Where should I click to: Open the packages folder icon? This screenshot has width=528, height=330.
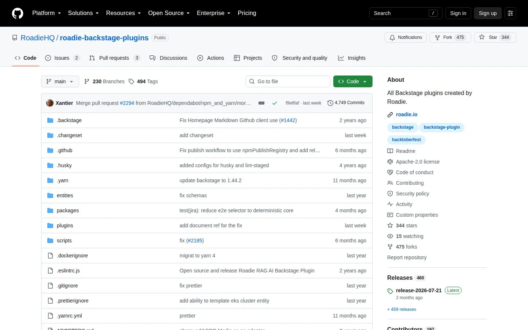(x=50, y=210)
